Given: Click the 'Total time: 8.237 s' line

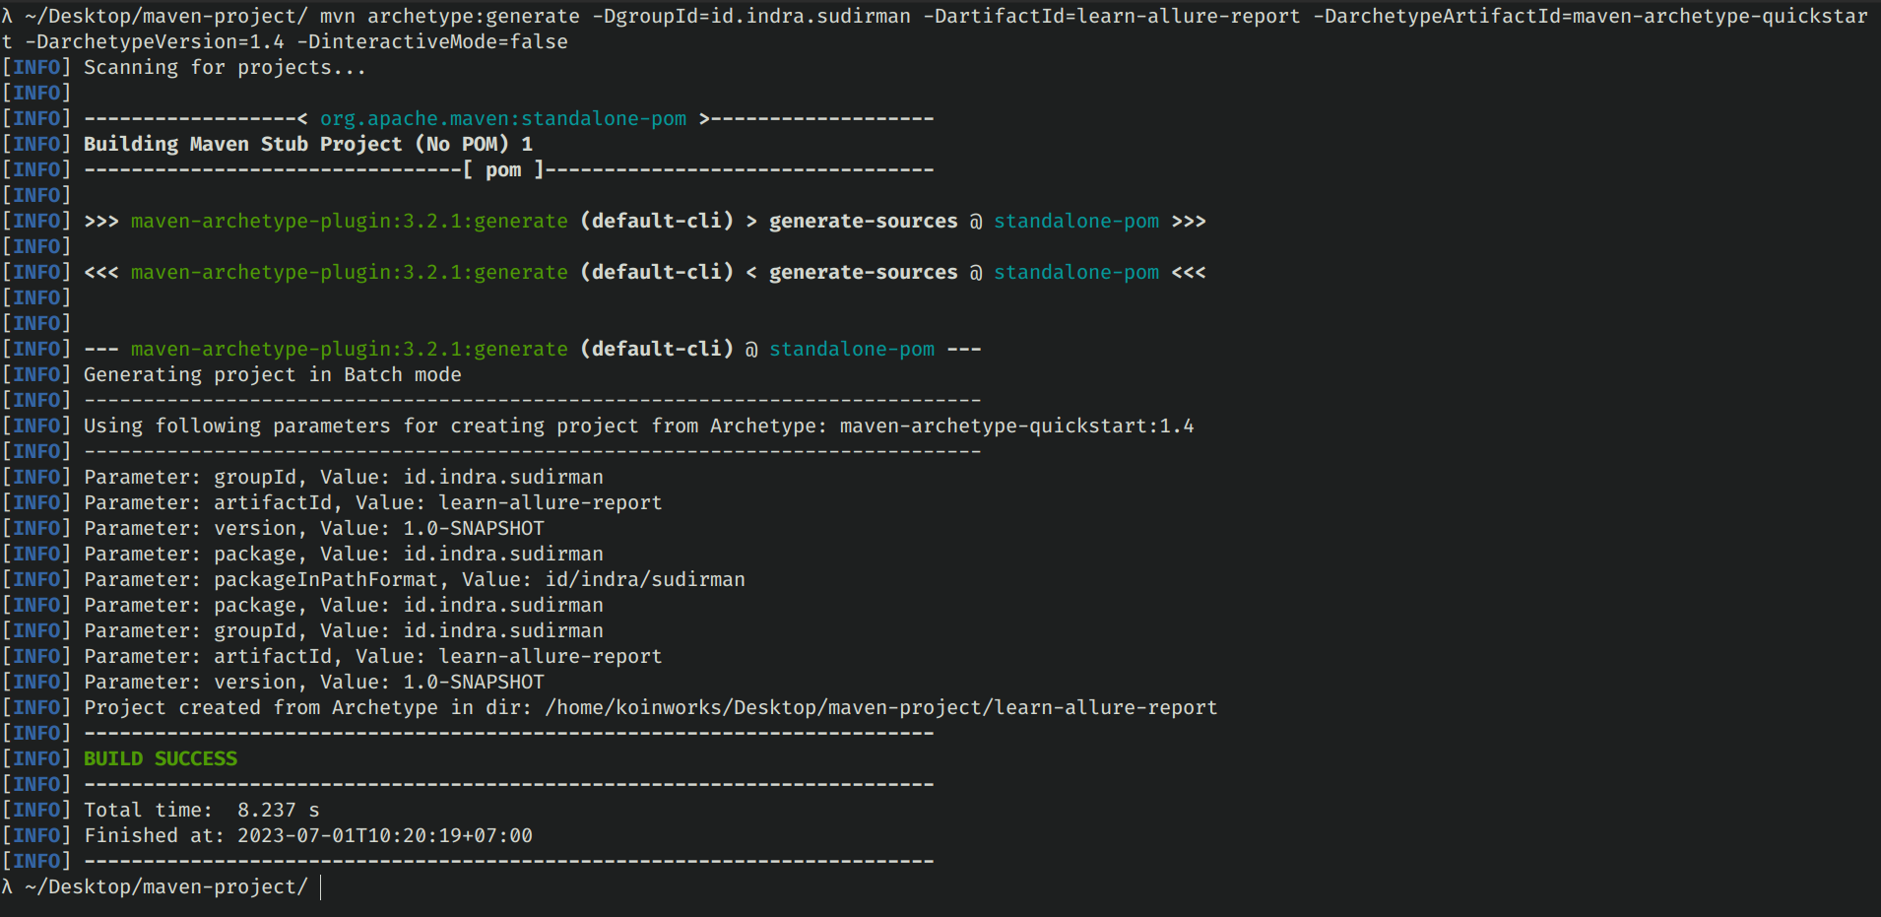Looking at the screenshot, I should click(x=201, y=810).
